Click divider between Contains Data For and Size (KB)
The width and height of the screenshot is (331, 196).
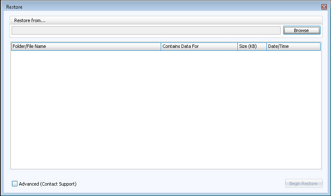click(x=237, y=47)
